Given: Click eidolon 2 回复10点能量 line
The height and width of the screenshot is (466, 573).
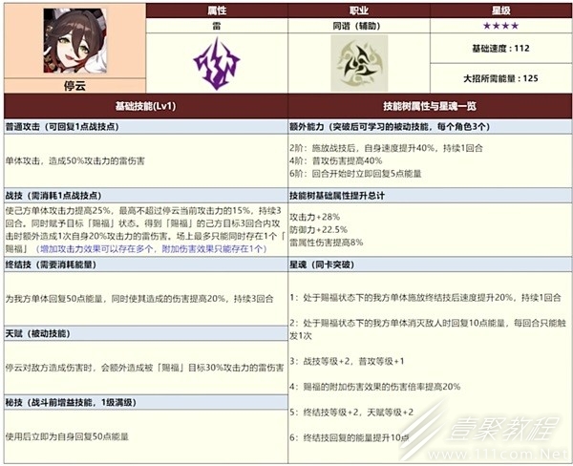Looking at the screenshot, I should 428,329.
